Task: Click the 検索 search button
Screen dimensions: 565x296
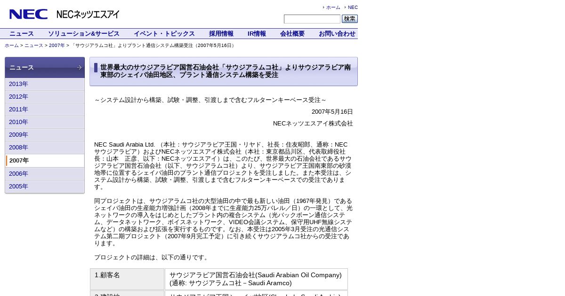Action: (350, 19)
